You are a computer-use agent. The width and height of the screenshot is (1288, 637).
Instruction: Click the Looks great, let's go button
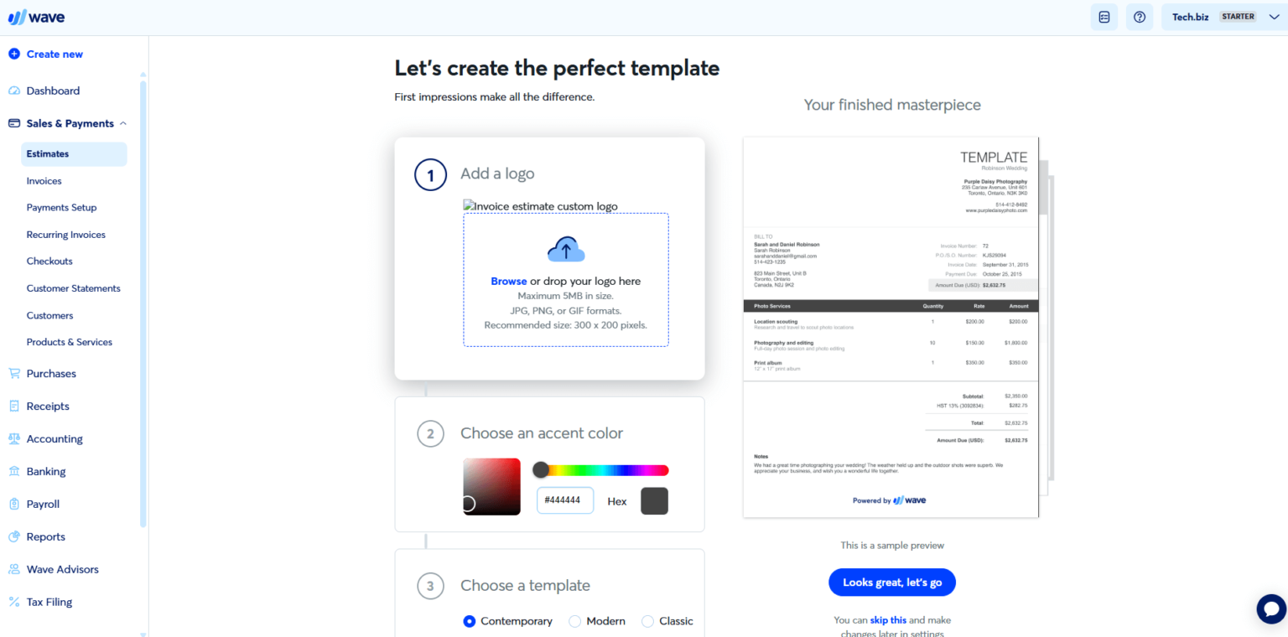tap(891, 582)
